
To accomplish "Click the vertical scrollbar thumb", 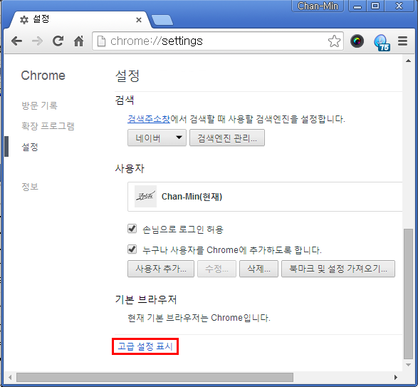I will click(408, 294).
